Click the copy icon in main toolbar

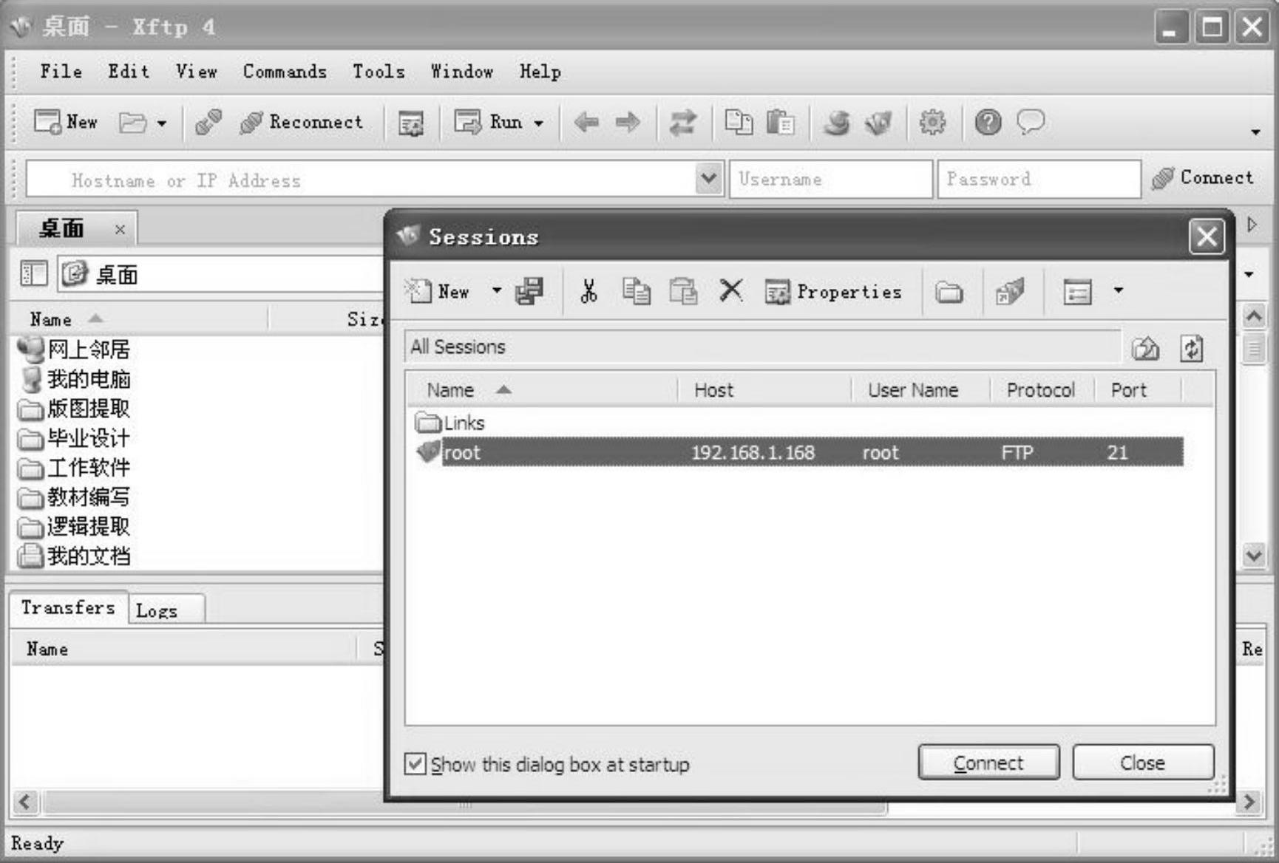739,122
